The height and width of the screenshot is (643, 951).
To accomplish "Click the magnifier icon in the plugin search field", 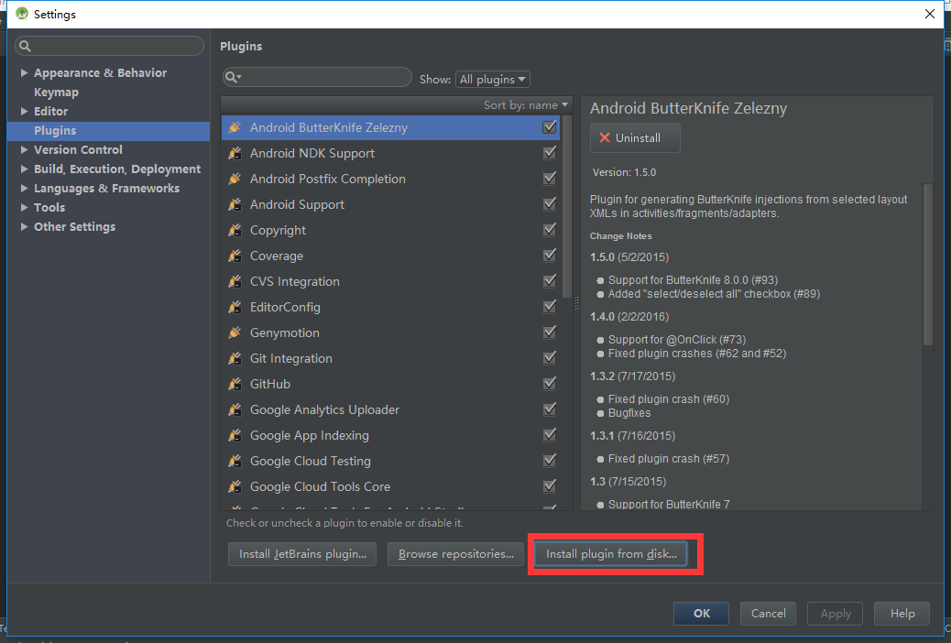I will [x=233, y=77].
